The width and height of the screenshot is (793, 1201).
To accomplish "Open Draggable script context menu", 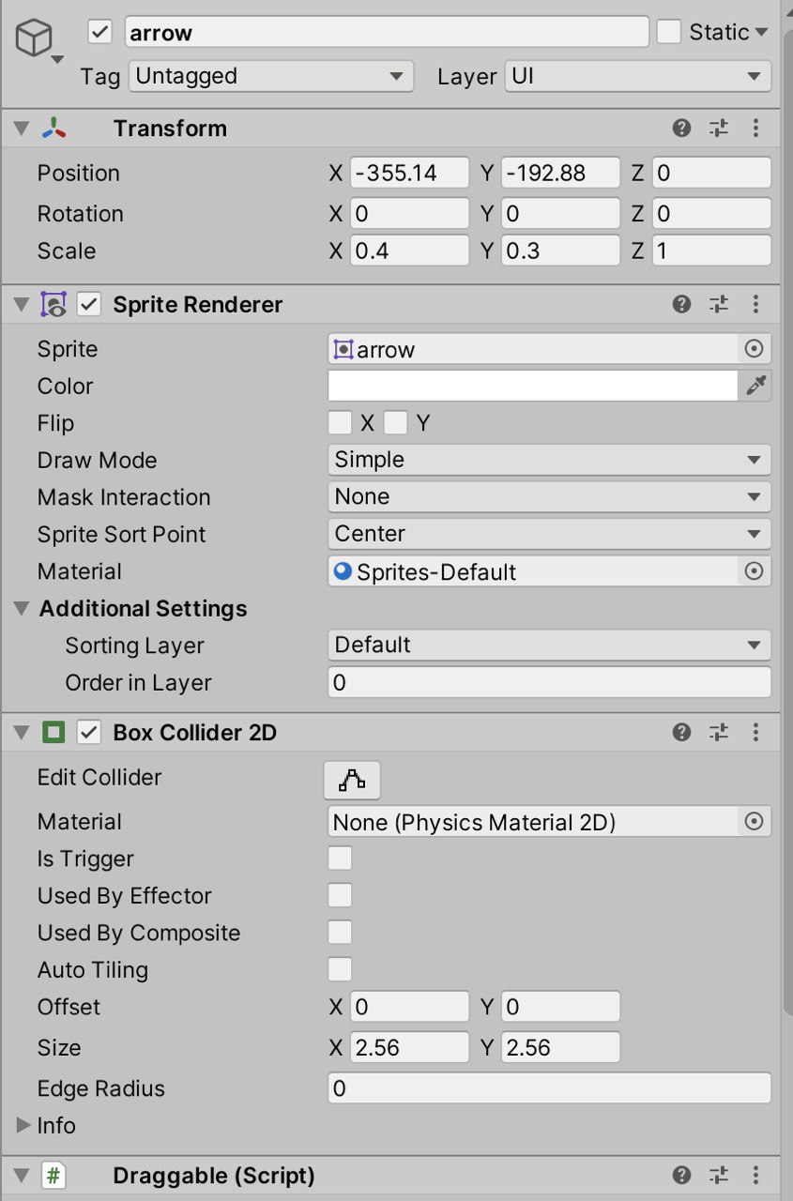I will click(x=755, y=1175).
